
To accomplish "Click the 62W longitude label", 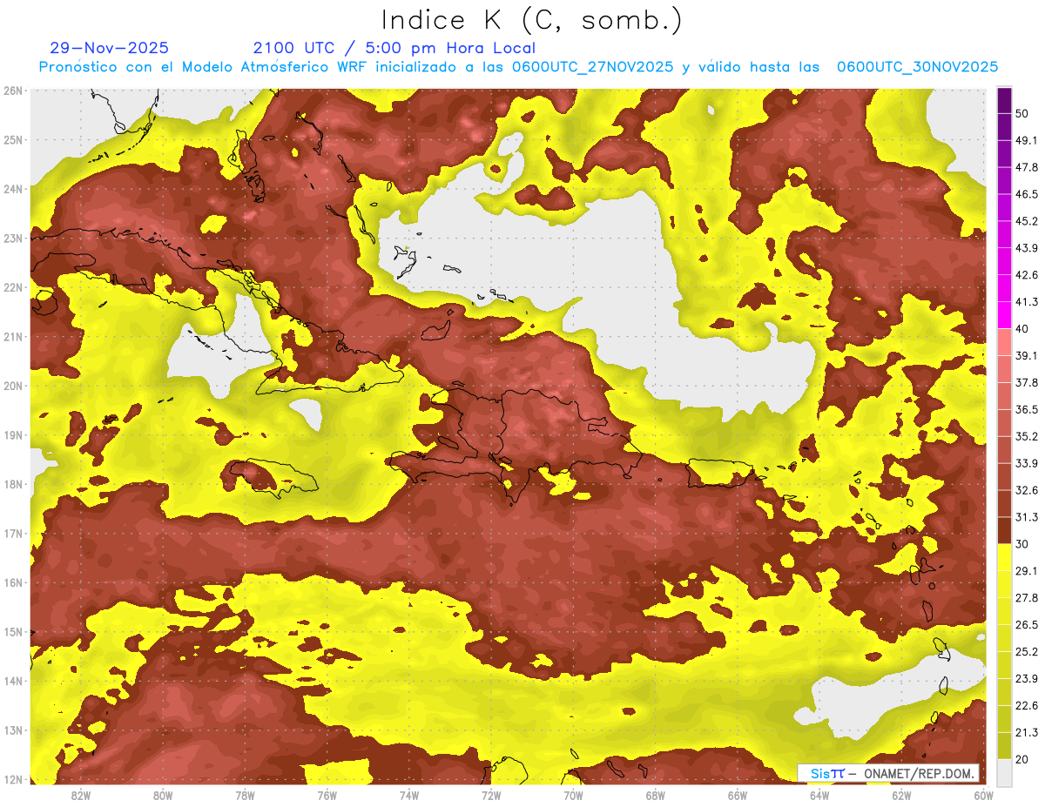I will (901, 795).
